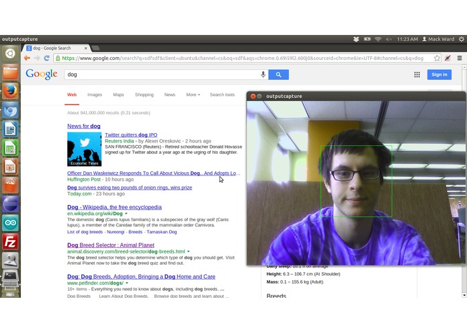467x332 pixels.
Task: Switch to Images results tab
Action: (x=95, y=95)
